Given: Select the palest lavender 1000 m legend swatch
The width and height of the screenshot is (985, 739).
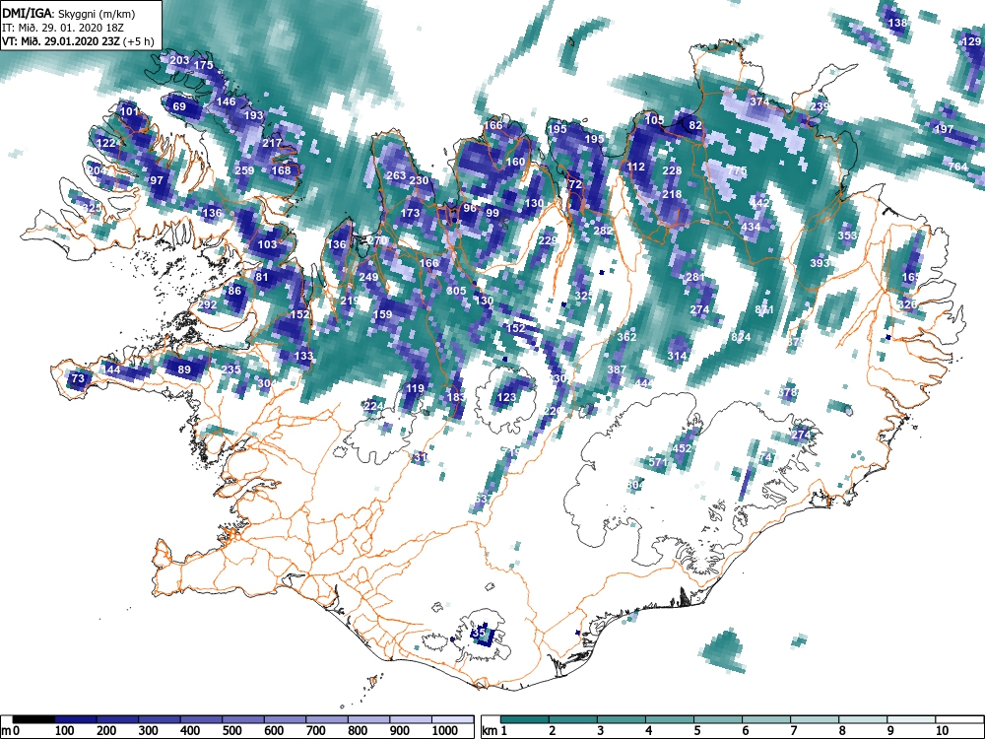Looking at the screenshot, I should tap(452, 719).
